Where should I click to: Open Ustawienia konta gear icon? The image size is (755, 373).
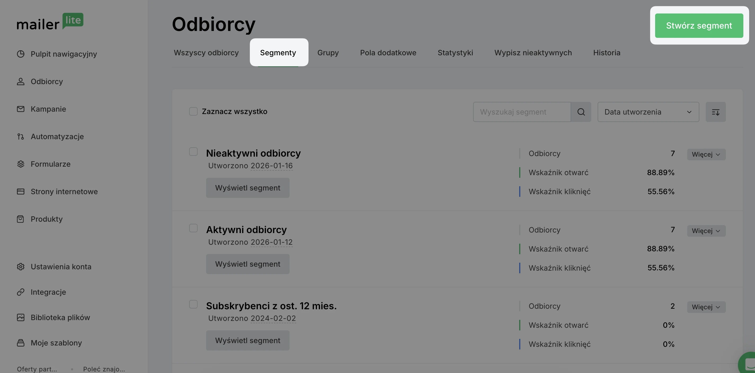pyautogui.click(x=20, y=267)
